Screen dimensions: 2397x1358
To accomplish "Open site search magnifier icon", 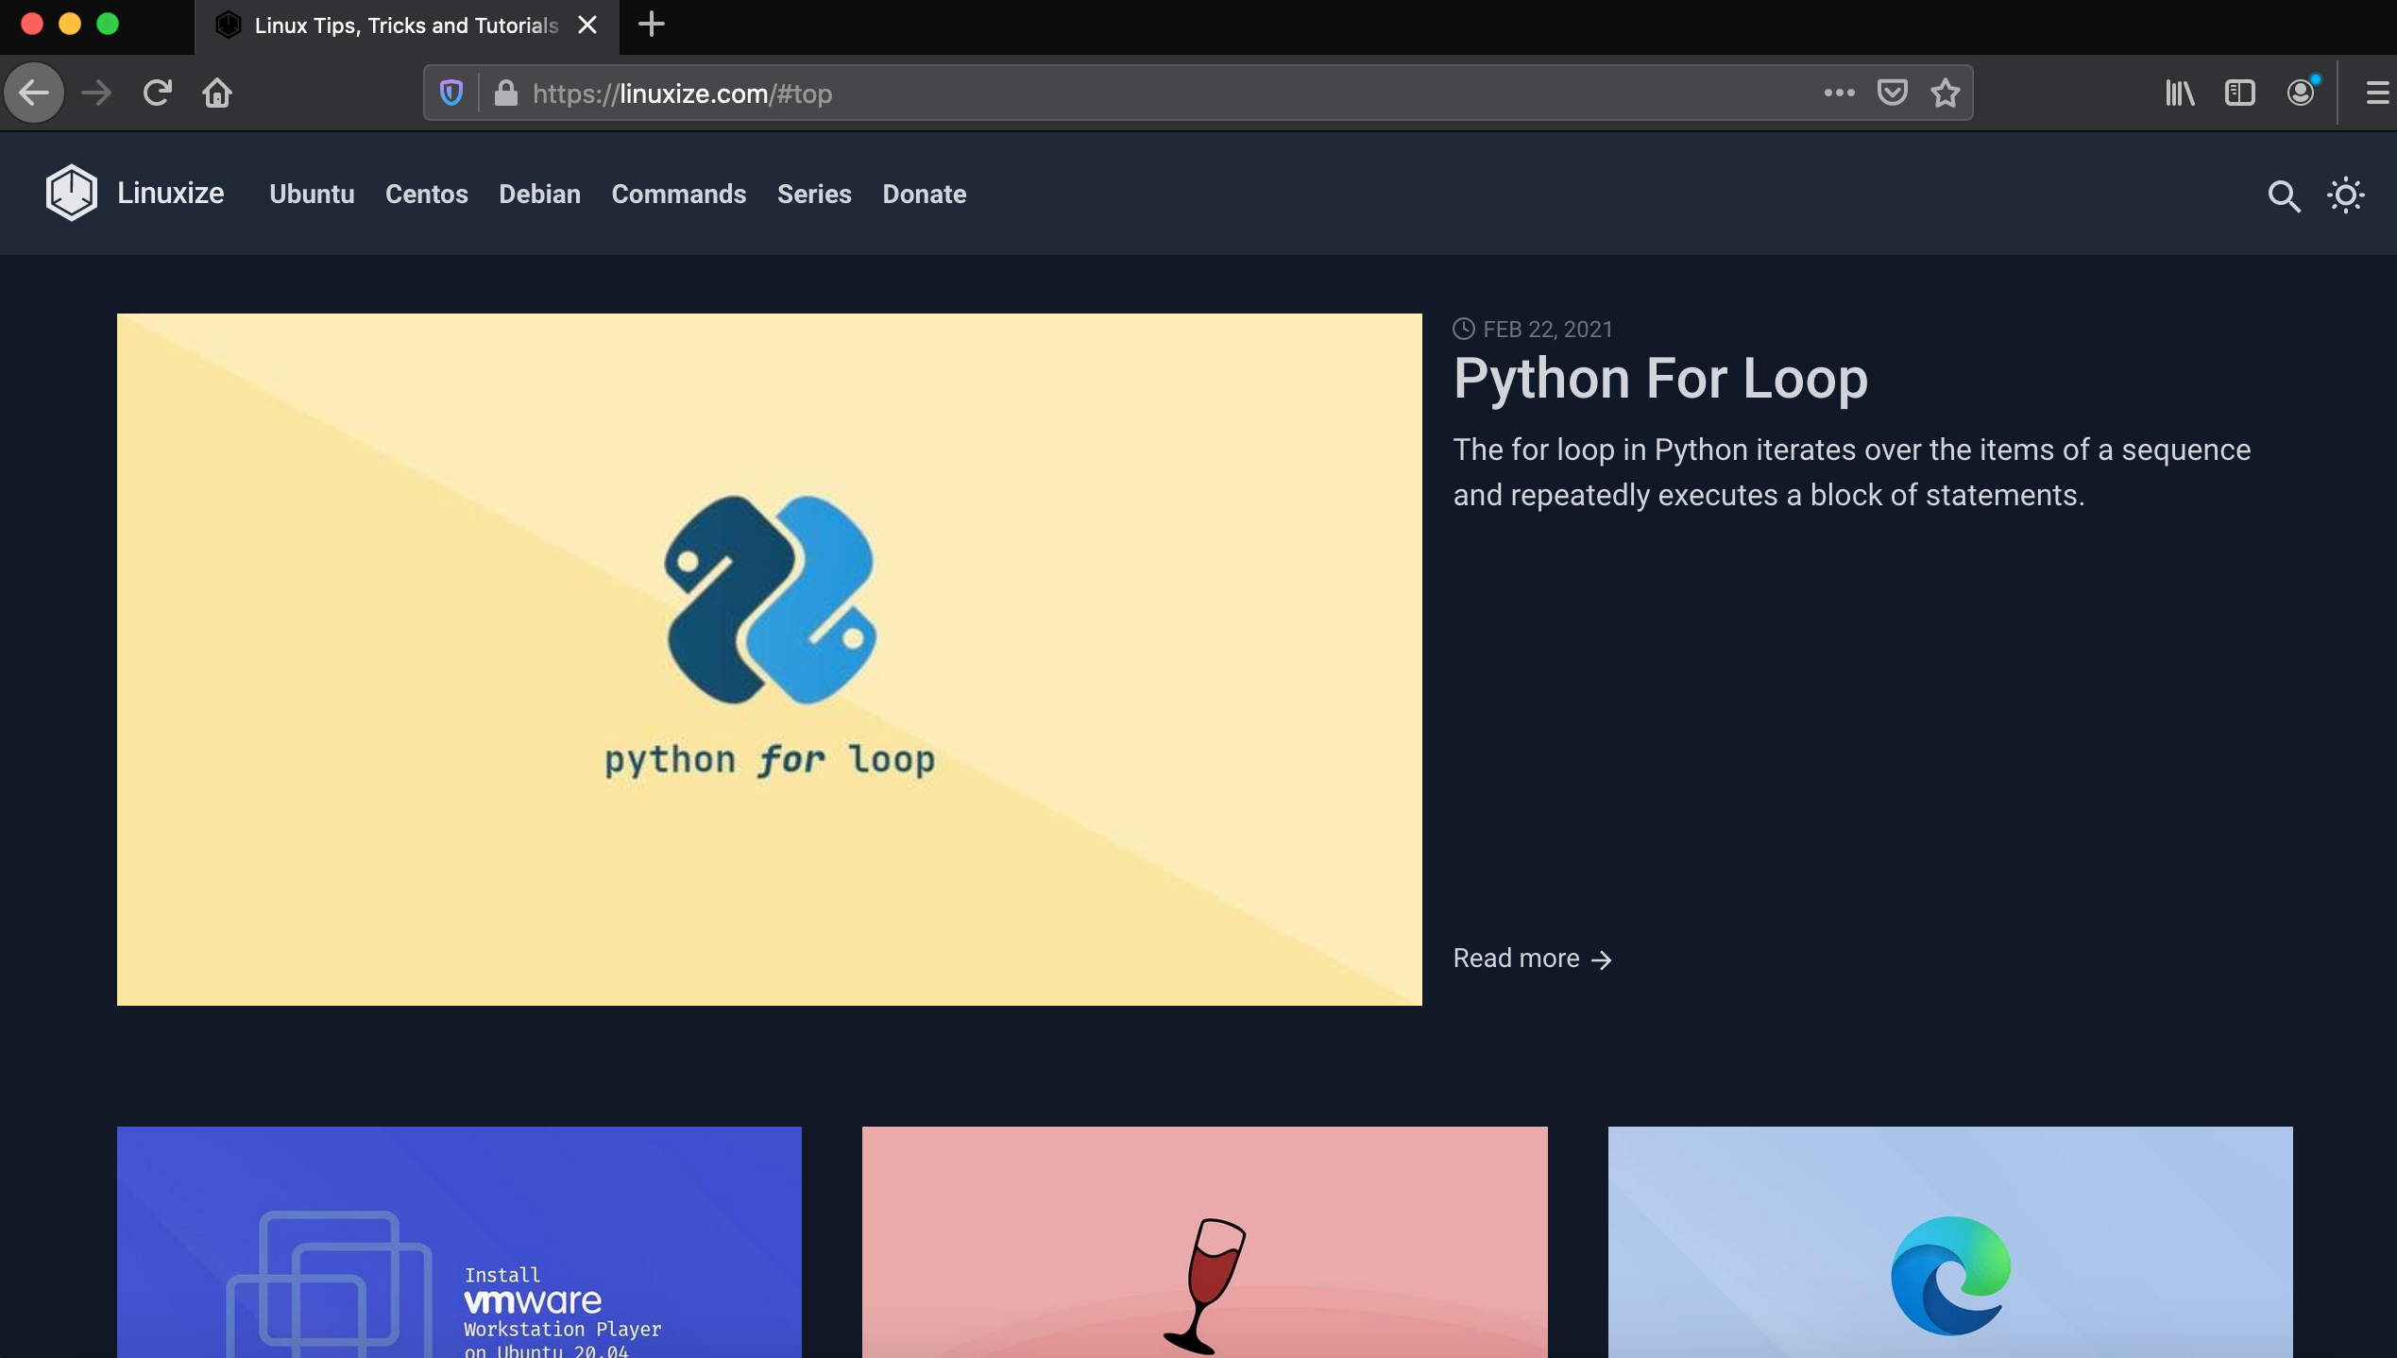I will tap(2284, 195).
